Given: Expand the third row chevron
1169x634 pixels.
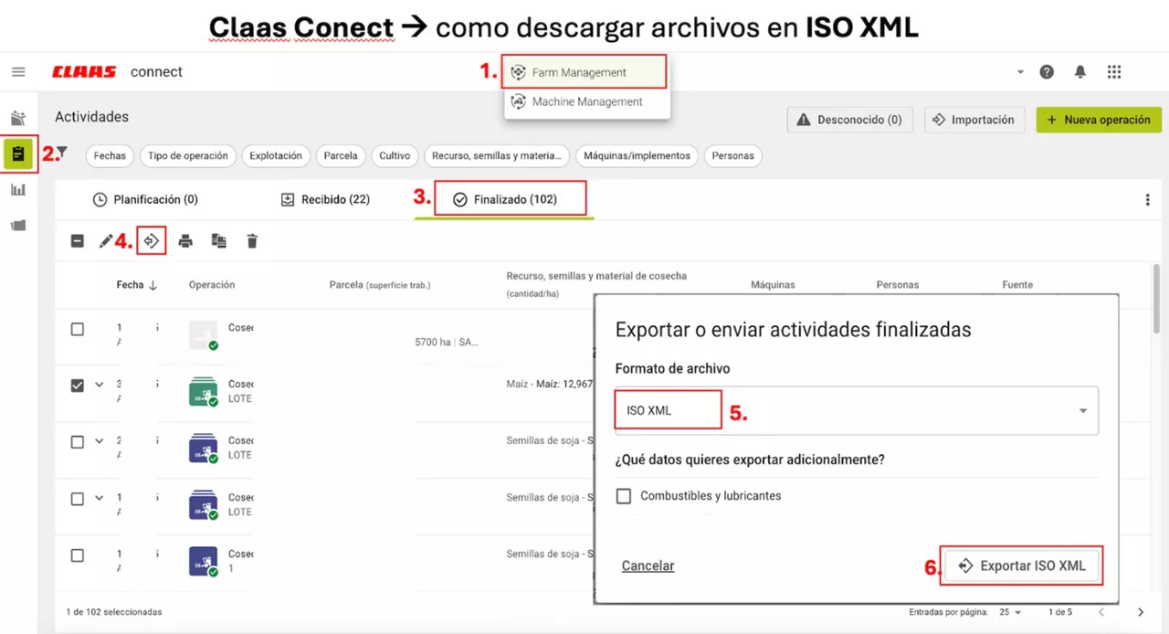Looking at the screenshot, I should (x=100, y=441).
